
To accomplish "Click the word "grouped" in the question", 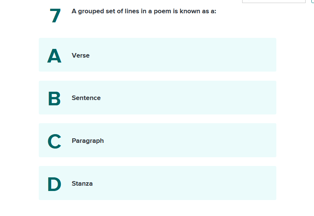I will (91, 11).
